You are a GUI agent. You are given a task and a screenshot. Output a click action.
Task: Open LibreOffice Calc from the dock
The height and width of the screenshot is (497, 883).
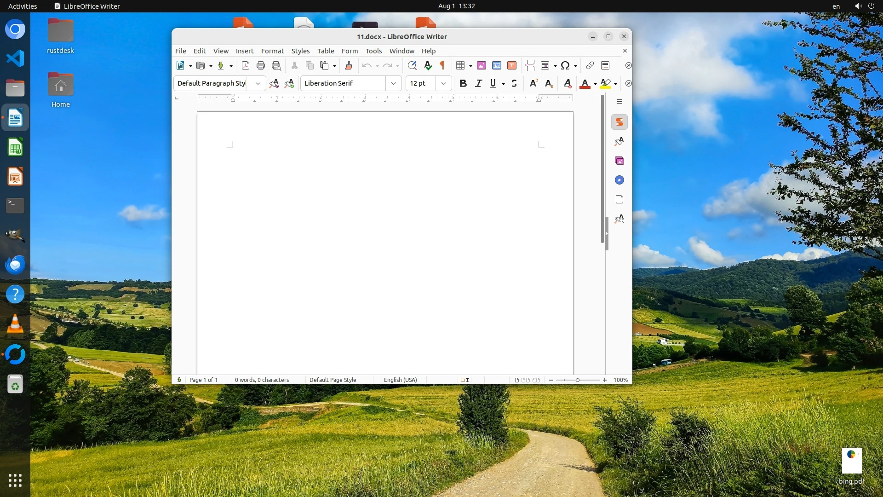click(15, 148)
